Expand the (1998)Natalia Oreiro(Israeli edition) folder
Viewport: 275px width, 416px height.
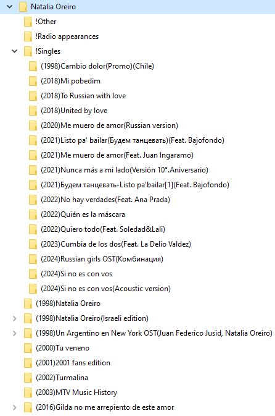(x=15, y=318)
